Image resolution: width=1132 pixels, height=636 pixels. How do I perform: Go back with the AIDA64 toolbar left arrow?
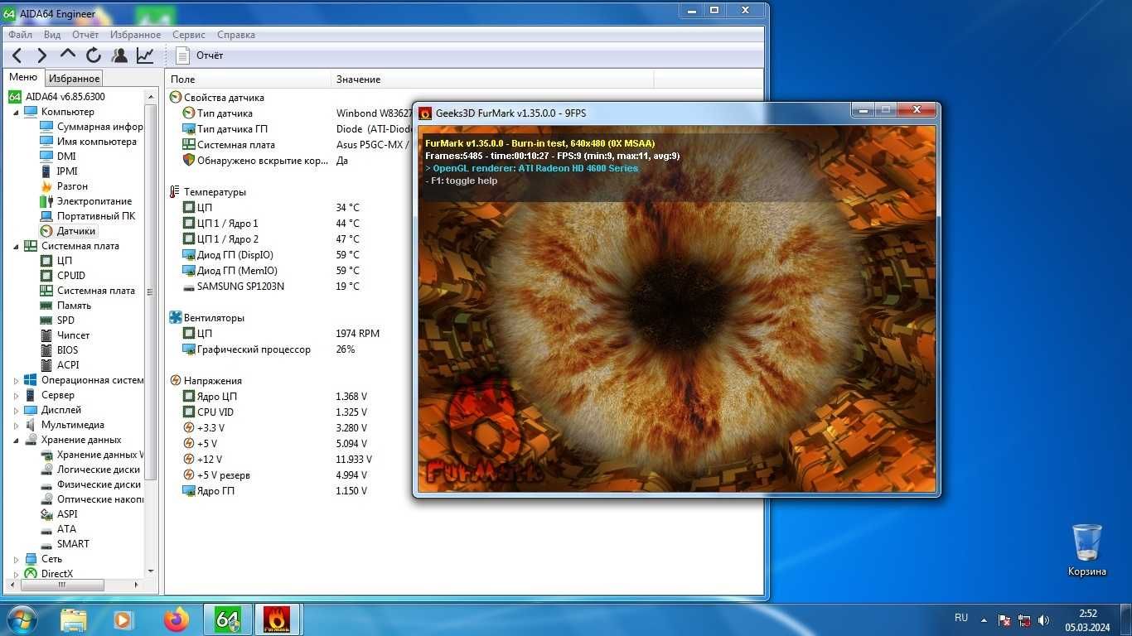[x=17, y=55]
